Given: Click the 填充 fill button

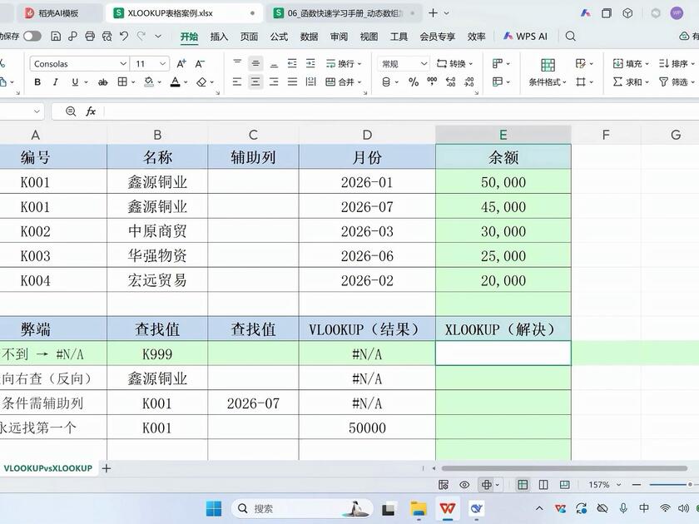Looking at the screenshot, I should [x=631, y=64].
